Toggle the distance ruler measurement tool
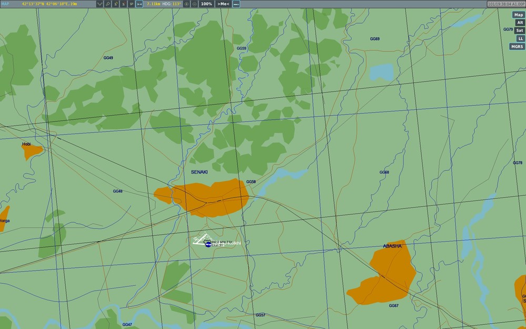 [139, 4]
